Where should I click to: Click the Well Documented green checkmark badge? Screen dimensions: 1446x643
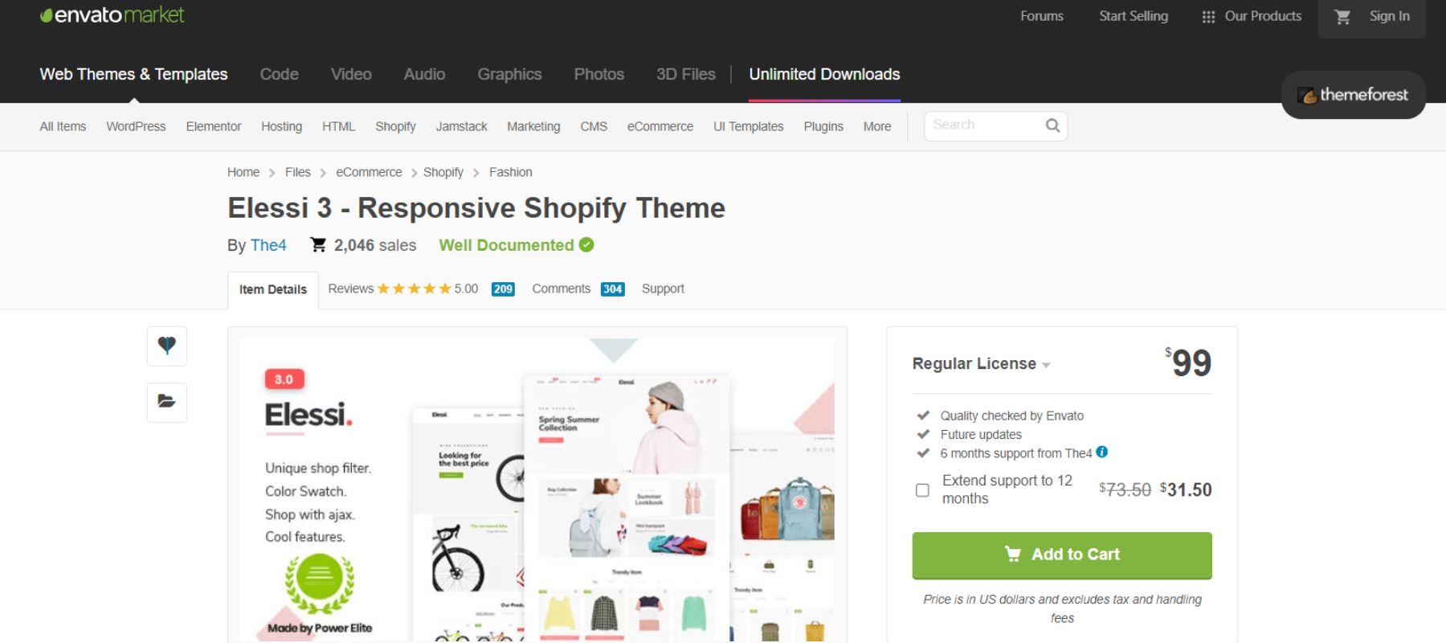tap(586, 245)
